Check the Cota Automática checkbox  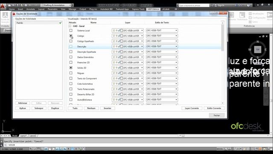pos(71,84)
